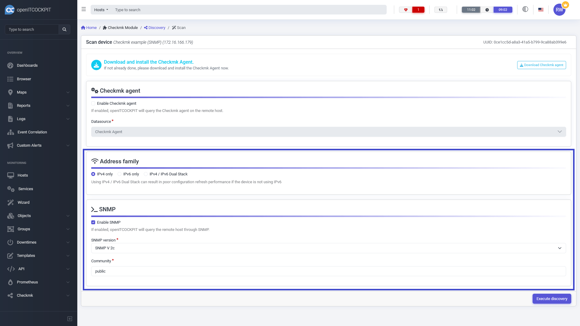Image resolution: width=580 pixels, height=326 pixels.
Task: Click the Download Checkmk agent button
Action: coord(541,65)
